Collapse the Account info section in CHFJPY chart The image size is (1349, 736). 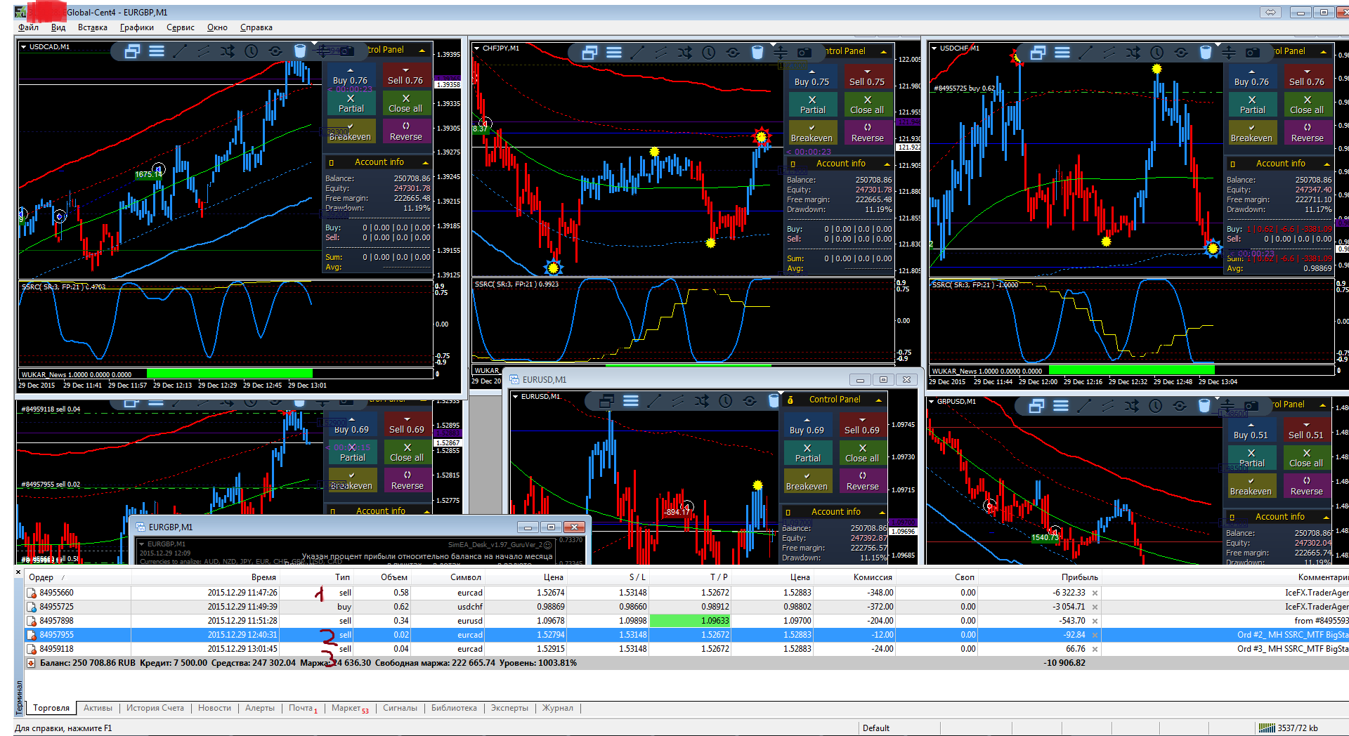pos(887,164)
